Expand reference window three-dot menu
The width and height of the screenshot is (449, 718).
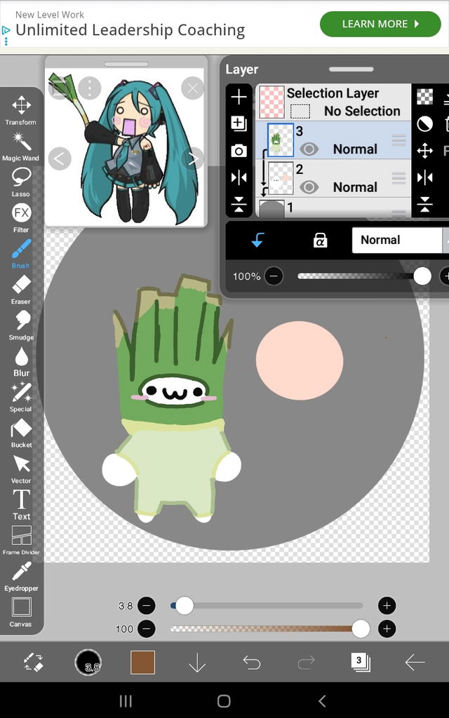89,88
